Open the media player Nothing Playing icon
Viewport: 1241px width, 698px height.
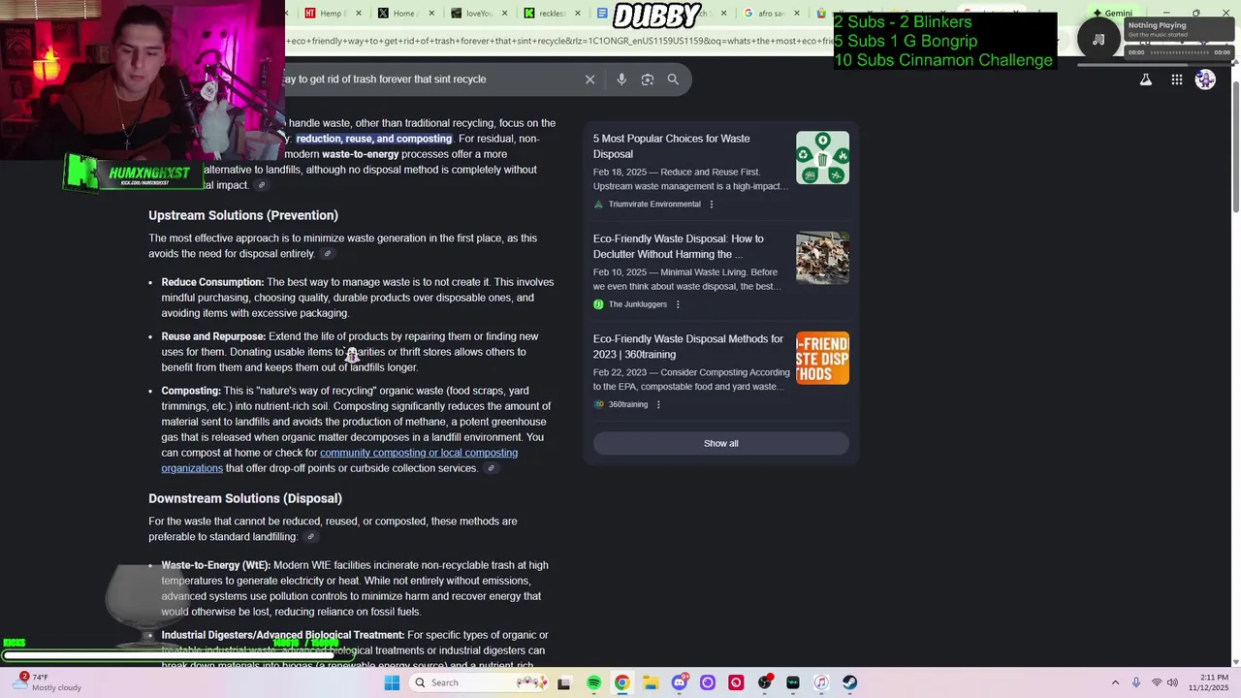click(1098, 39)
